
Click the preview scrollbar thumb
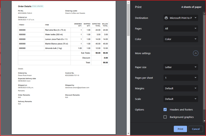coord(128,20)
